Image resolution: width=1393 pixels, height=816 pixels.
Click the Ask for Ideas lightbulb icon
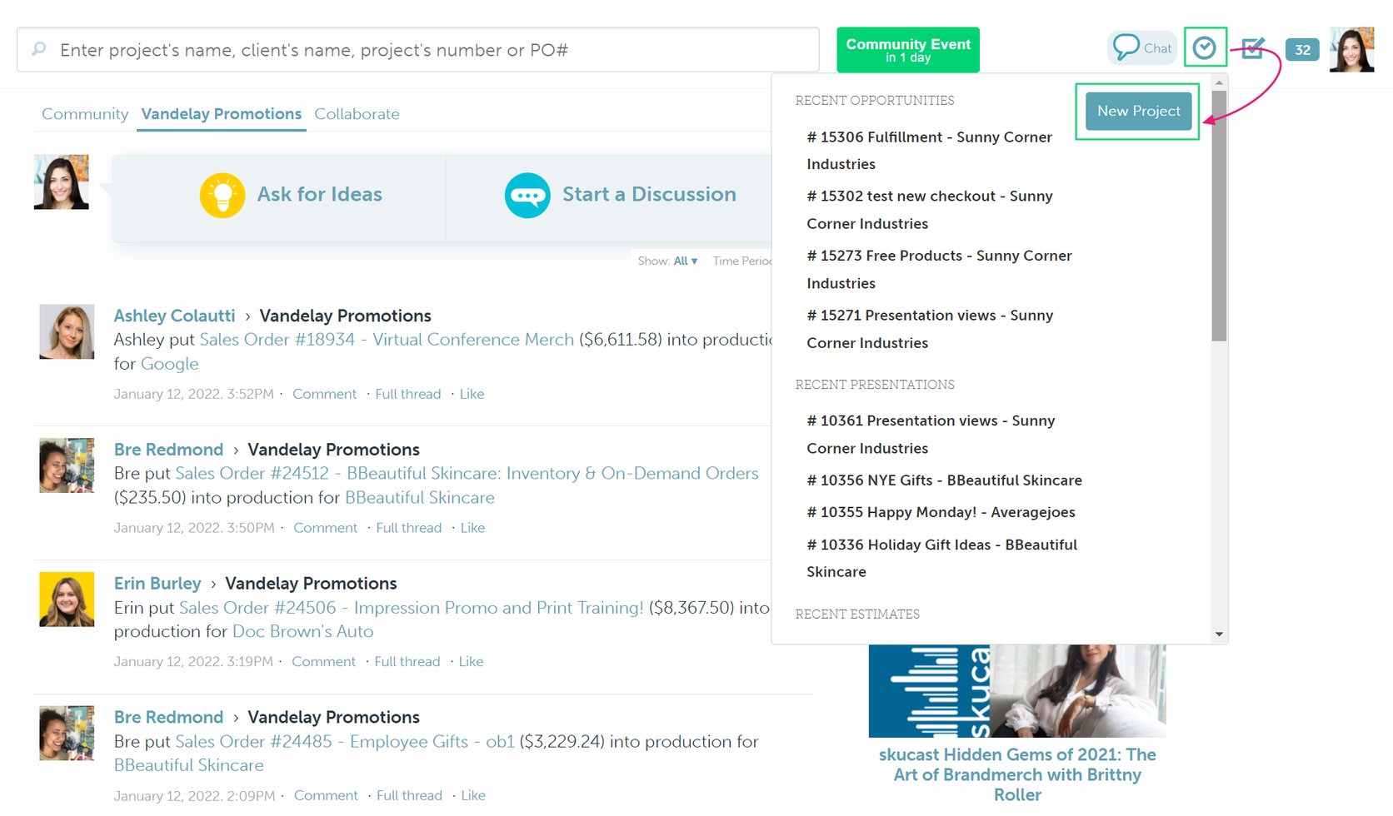(x=222, y=195)
